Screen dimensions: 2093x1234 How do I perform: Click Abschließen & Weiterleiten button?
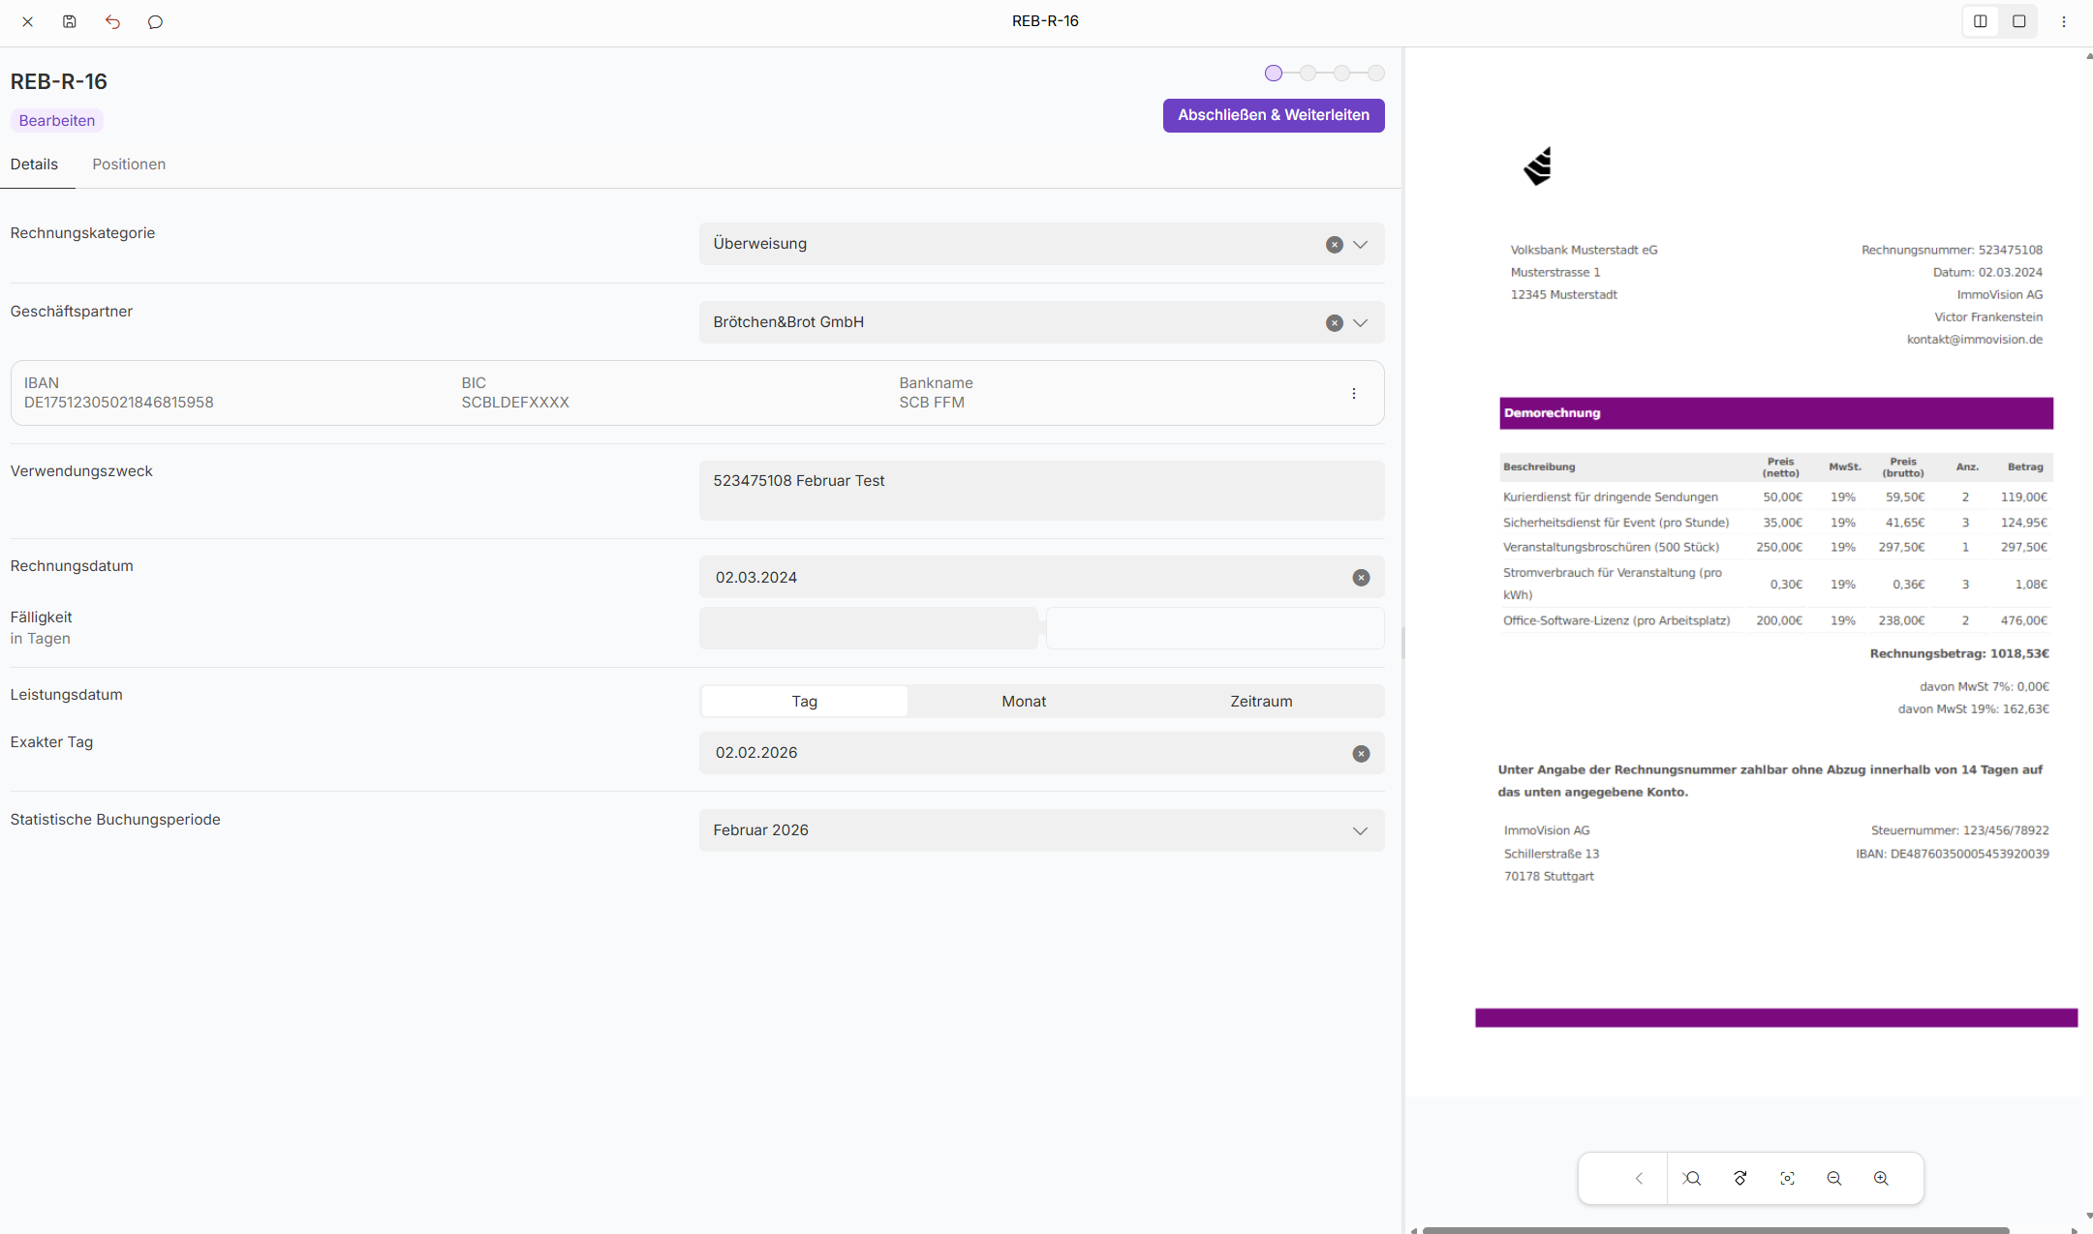point(1273,115)
